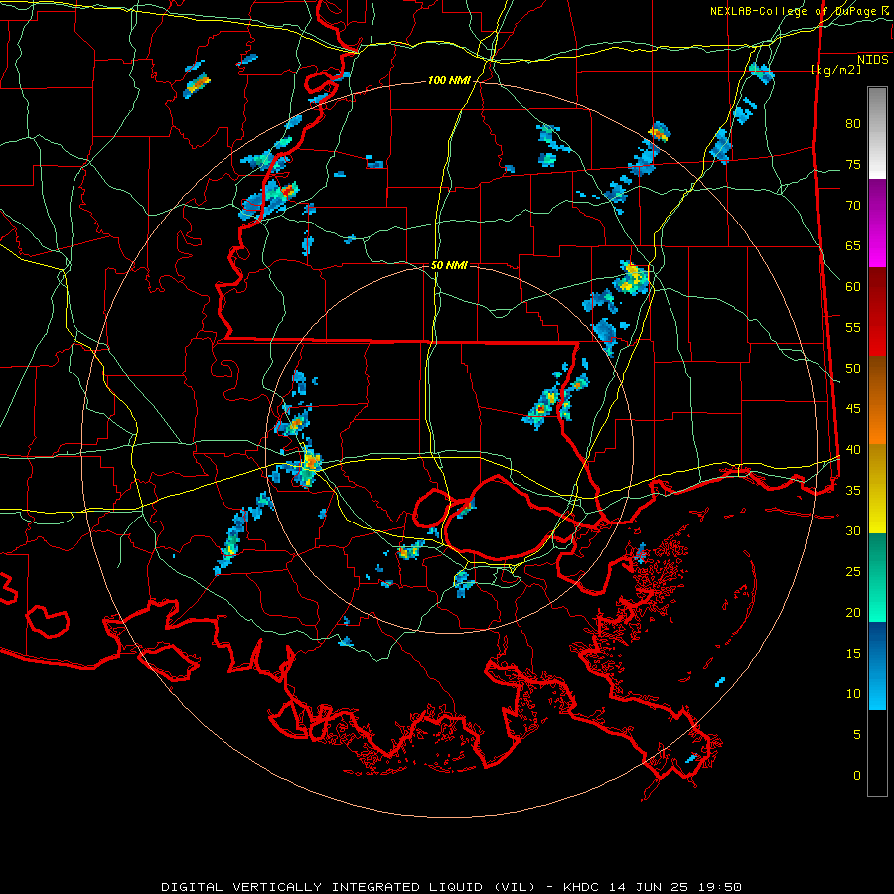Click the 'NIDS' label above the scale

click(x=872, y=60)
